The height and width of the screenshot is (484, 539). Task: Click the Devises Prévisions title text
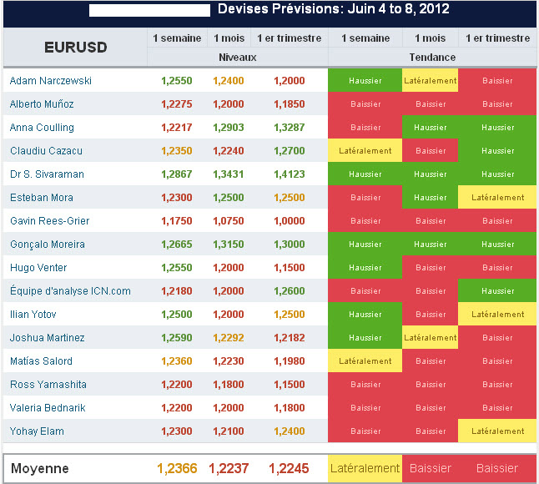pos(334,9)
